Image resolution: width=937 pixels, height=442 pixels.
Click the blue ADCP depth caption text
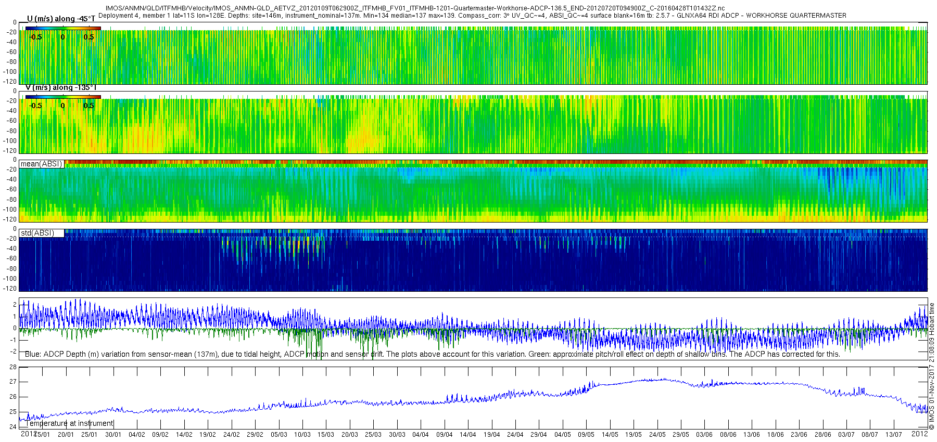(x=432, y=354)
